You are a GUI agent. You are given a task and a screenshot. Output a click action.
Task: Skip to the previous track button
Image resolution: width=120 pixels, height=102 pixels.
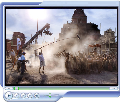[x=23, y=96]
